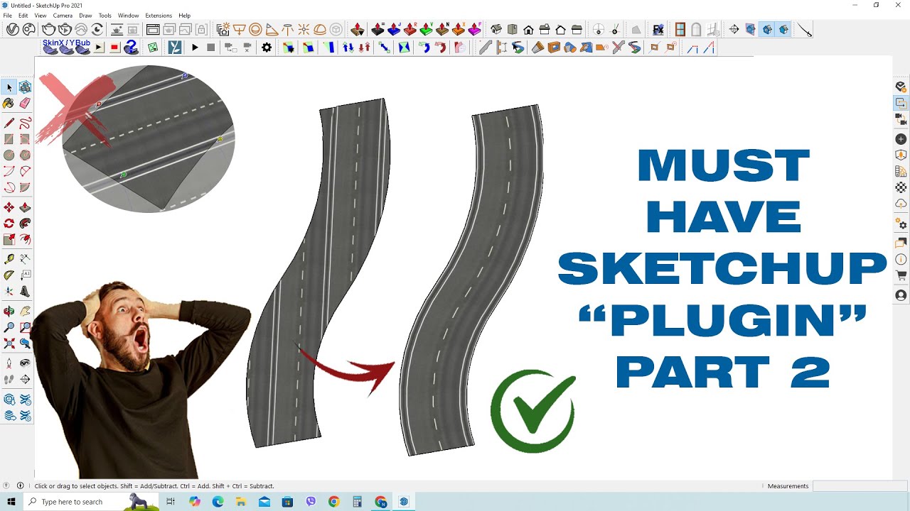Click the Zoom magnifier tool

9,327
